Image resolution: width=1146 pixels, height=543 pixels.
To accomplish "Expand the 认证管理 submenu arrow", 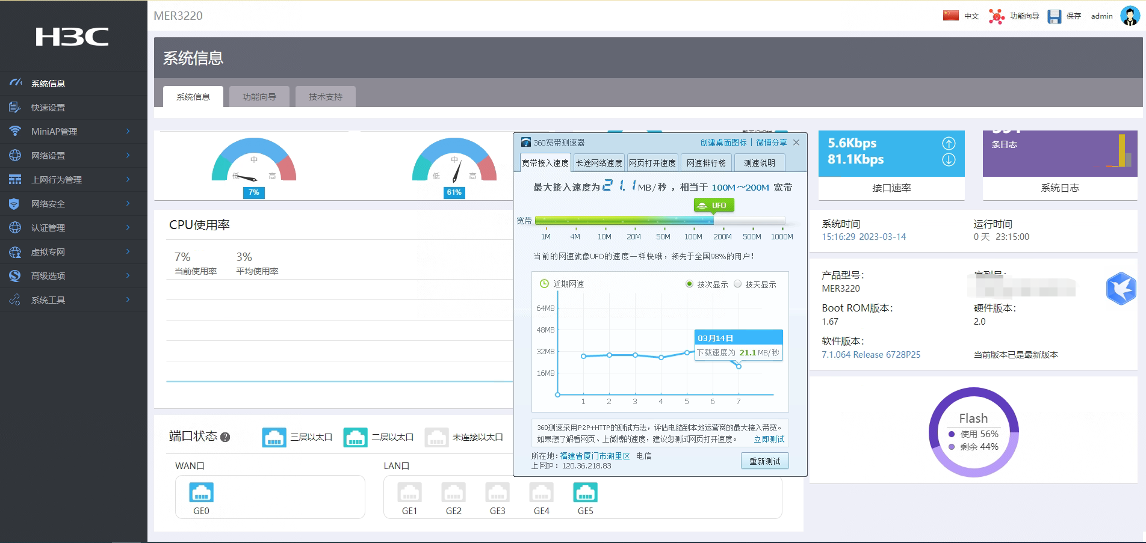I will 128,227.
